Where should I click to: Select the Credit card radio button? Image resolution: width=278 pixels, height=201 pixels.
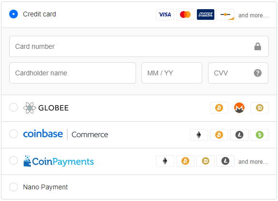click(14, 14)
